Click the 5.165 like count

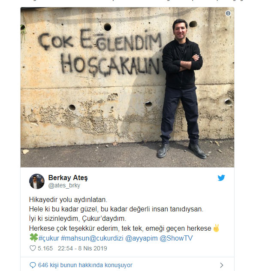45,248
